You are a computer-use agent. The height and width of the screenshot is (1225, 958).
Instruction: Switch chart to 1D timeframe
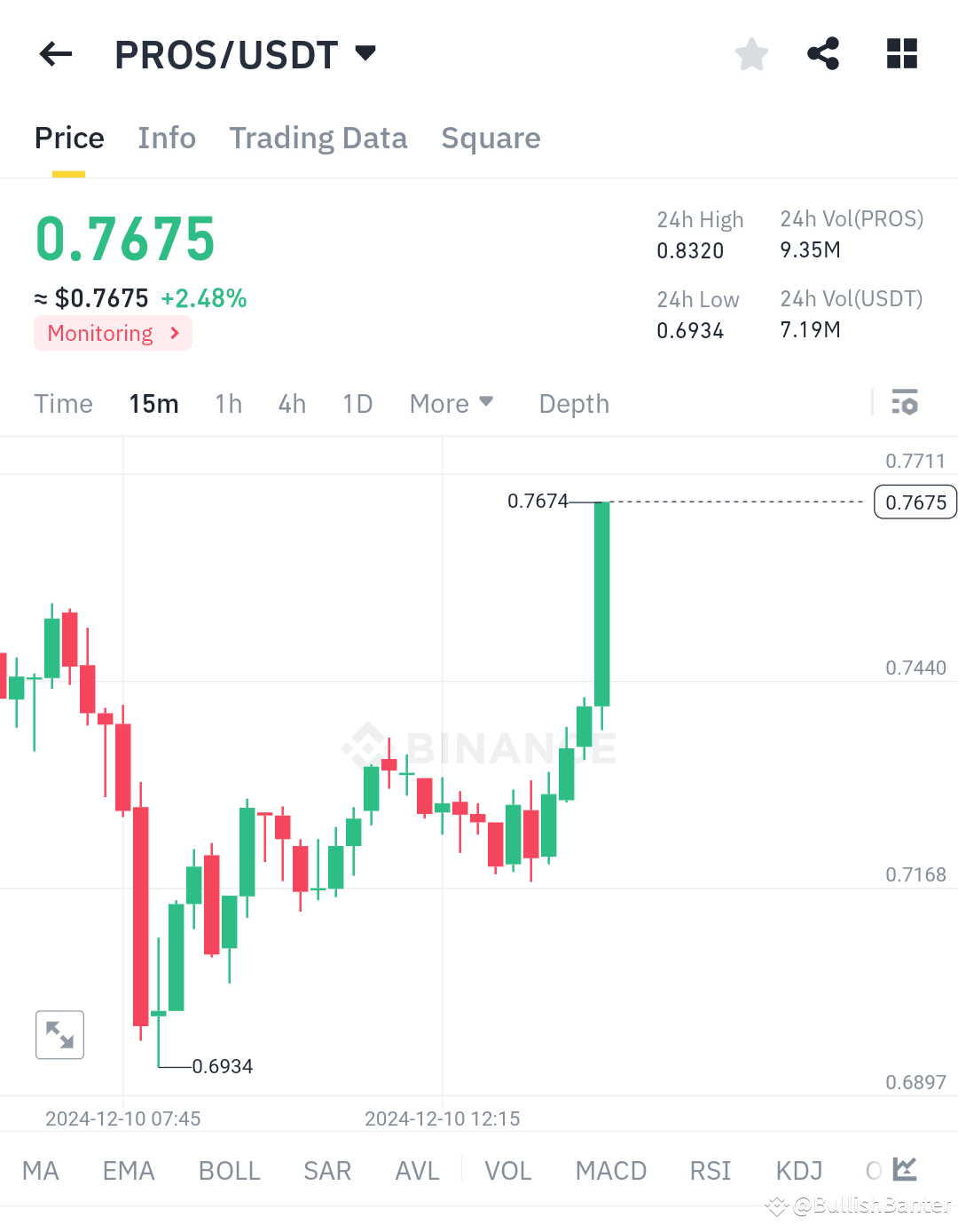pyautogui.click(x=357, y=403)
